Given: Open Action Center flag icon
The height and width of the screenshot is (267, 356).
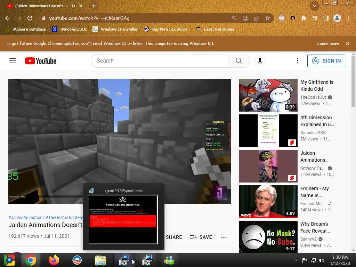Looking at the screenshot, I should click(305, 260).
